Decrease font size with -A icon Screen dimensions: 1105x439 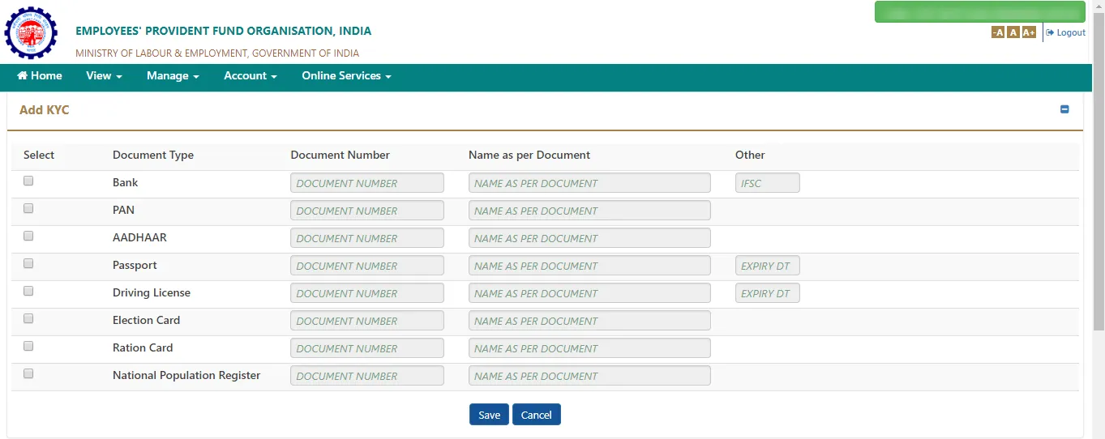(998, 32)
